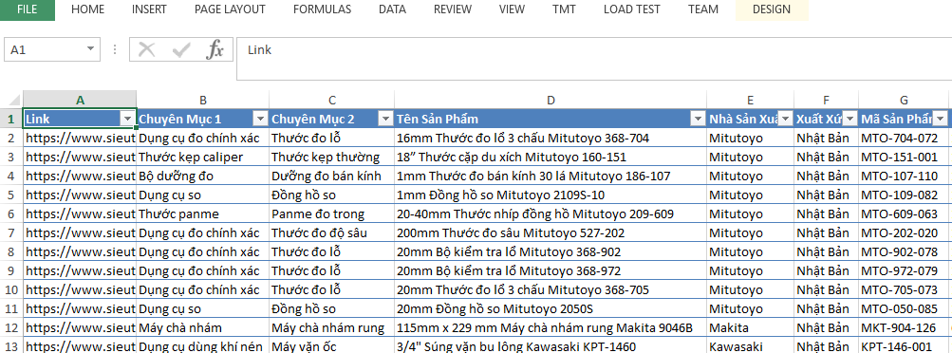Click the formula bar containing Link
The height and width of the screenshot is (353, 952).
click(594, 58)
